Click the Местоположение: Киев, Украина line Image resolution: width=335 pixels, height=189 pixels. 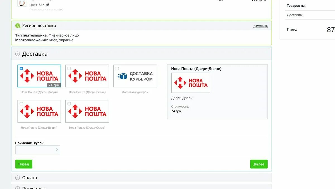tap(44, 40)
